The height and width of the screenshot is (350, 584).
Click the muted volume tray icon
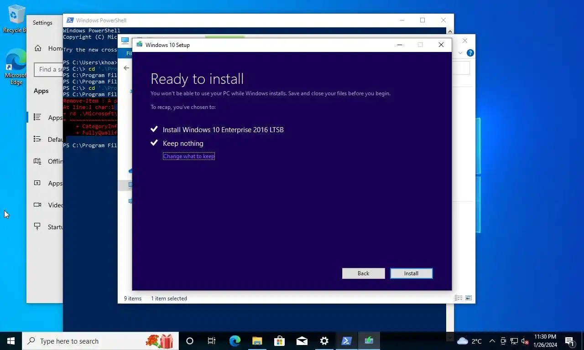point(525,341)
